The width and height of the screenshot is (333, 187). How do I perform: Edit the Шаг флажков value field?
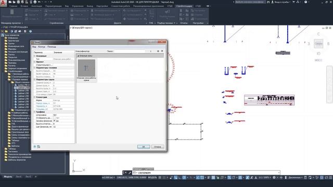[63, 127]
